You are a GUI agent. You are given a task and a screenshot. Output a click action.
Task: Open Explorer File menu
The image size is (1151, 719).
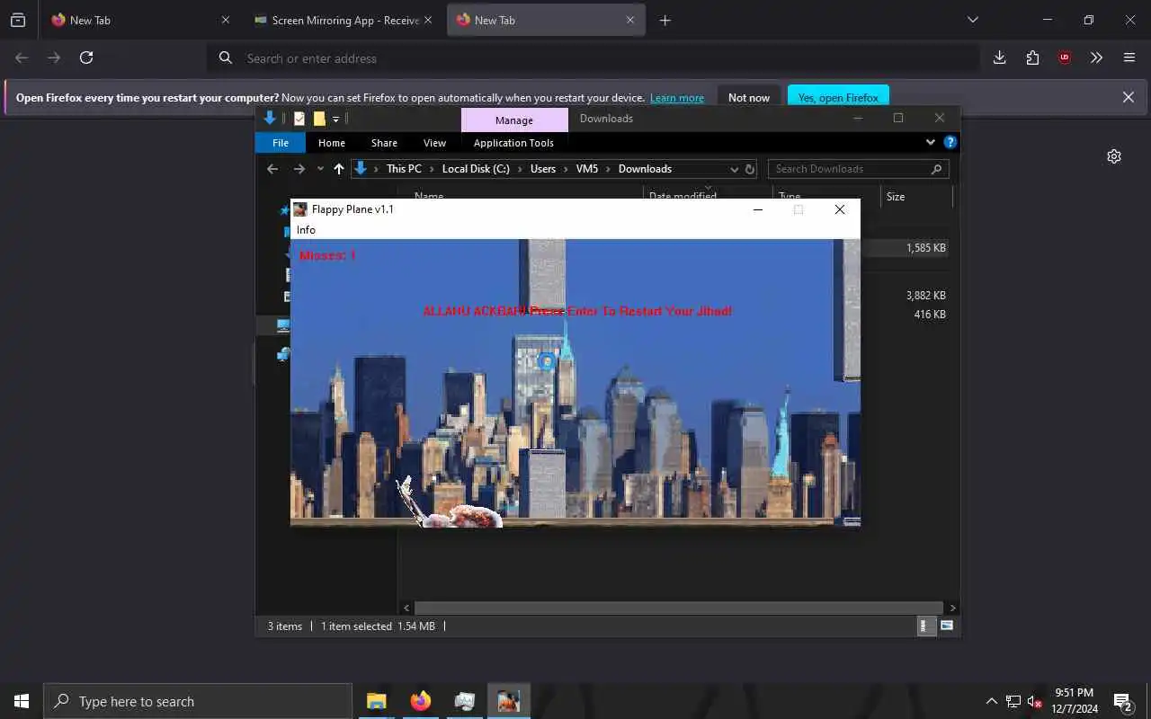tap(281, 143)
